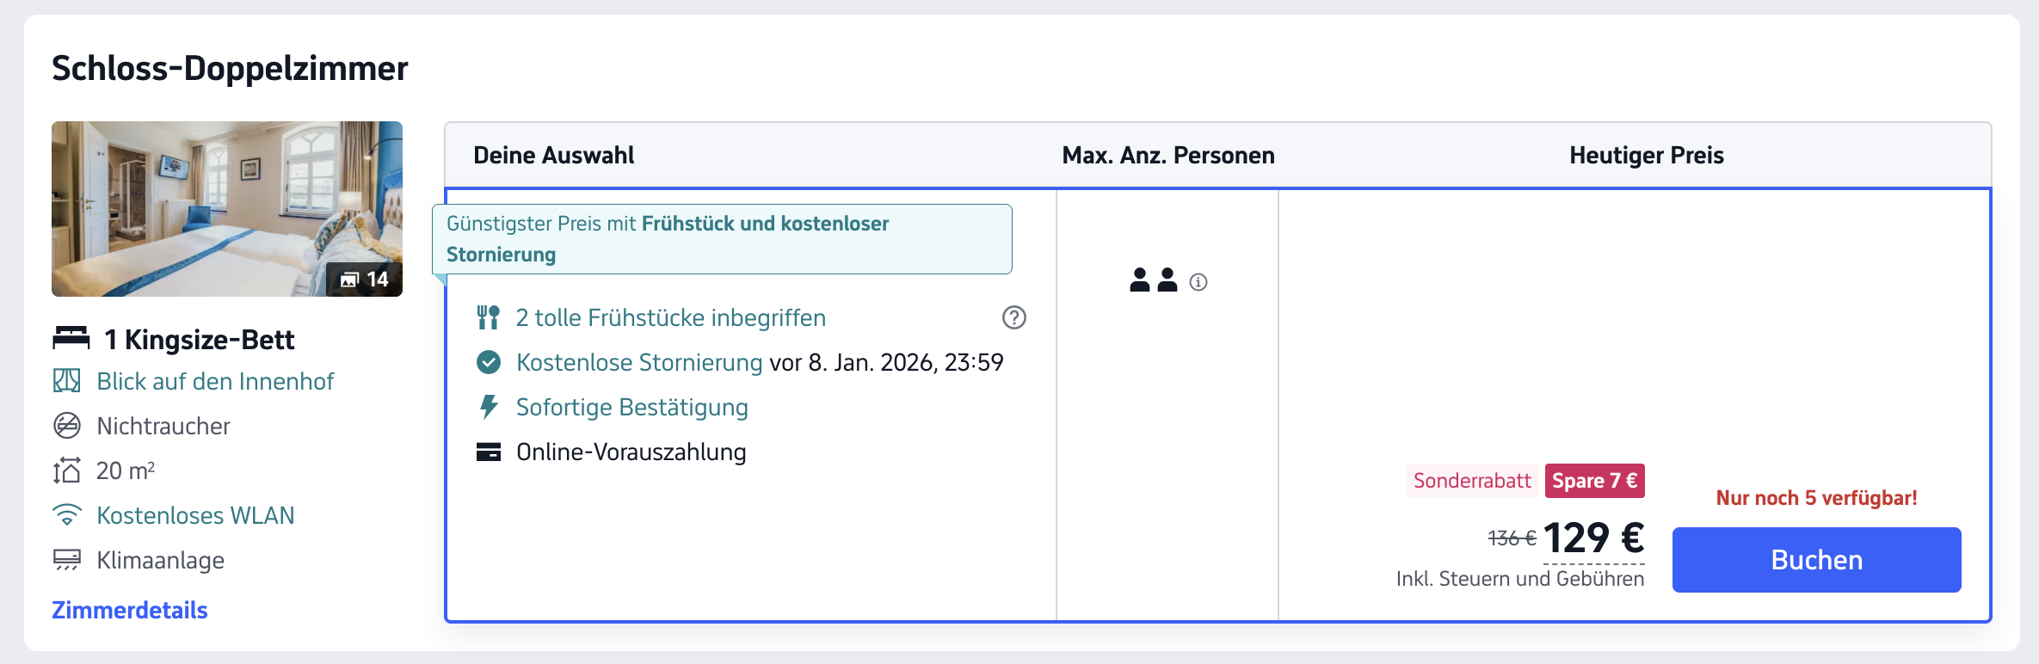The image size is (2039, 664).
Task: Click the lightning bolt instant confirmation icon
Action: point(488,407)
